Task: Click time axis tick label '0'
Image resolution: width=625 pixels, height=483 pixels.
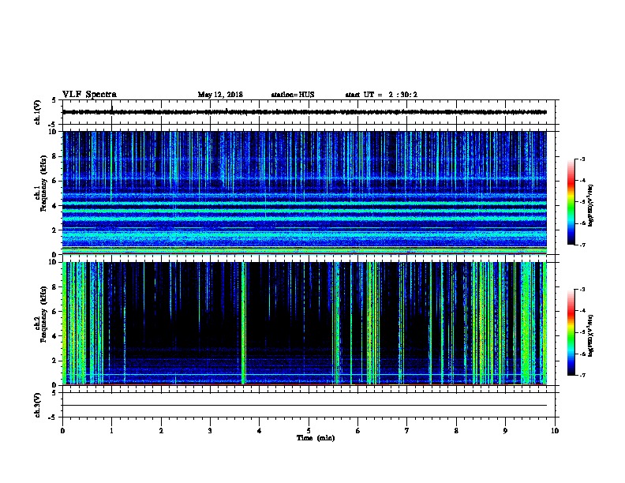Action: tap(62, 431)
